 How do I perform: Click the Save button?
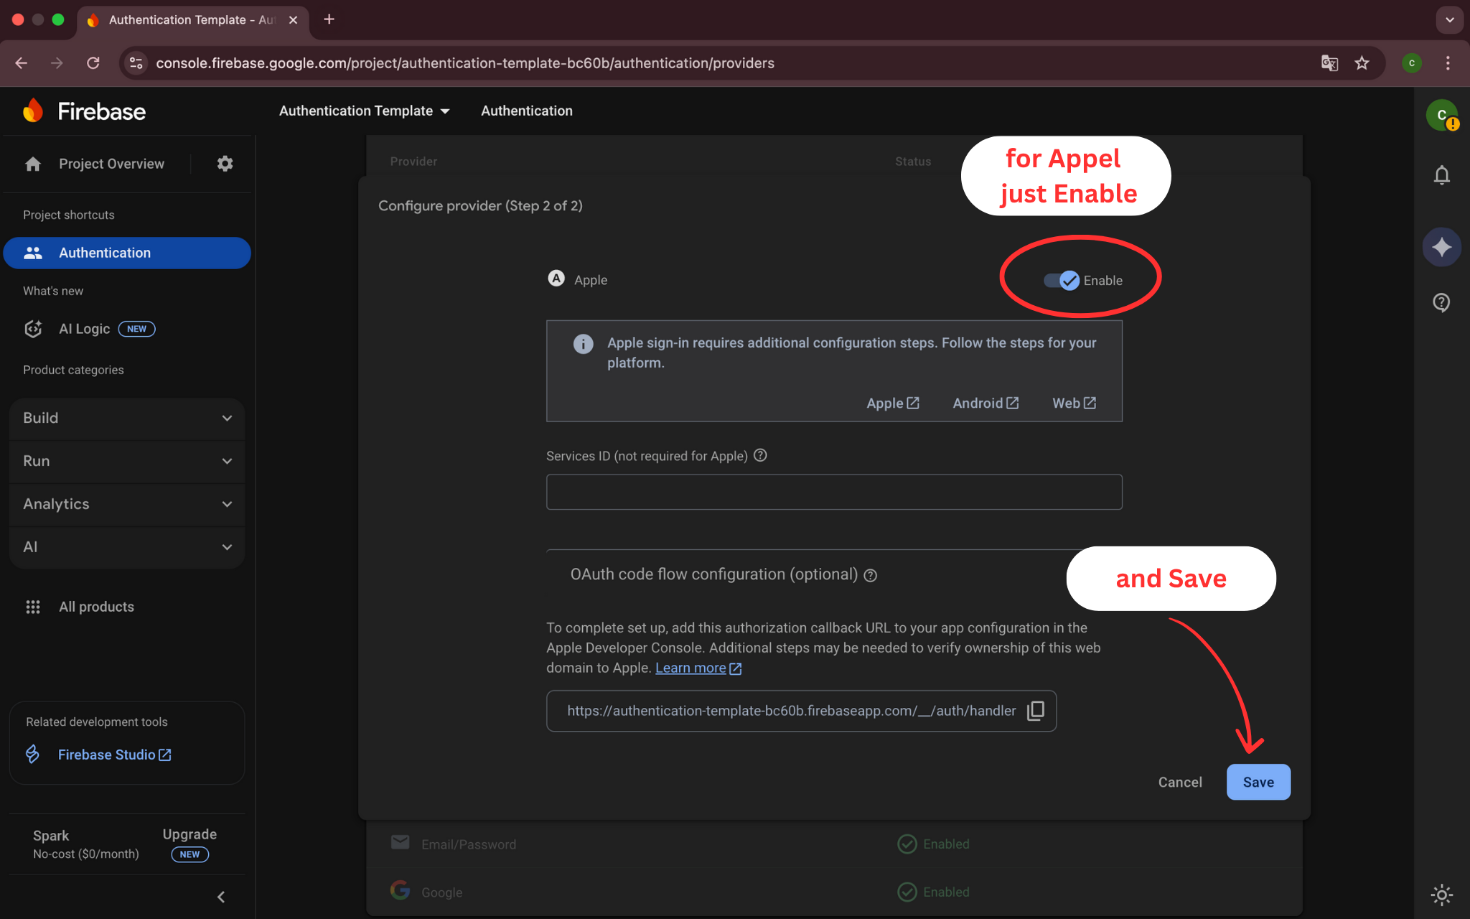1258,782
